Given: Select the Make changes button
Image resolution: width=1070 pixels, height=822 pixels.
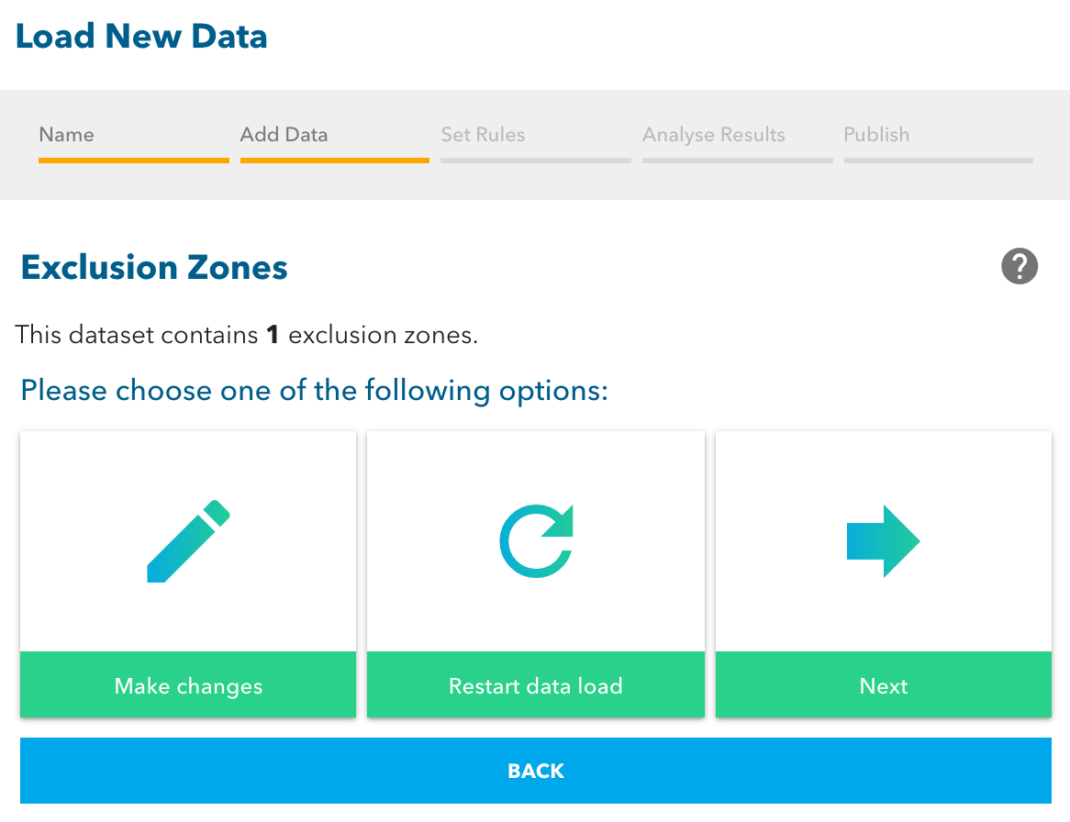Looking at the screenshot, I should point(188,685).
